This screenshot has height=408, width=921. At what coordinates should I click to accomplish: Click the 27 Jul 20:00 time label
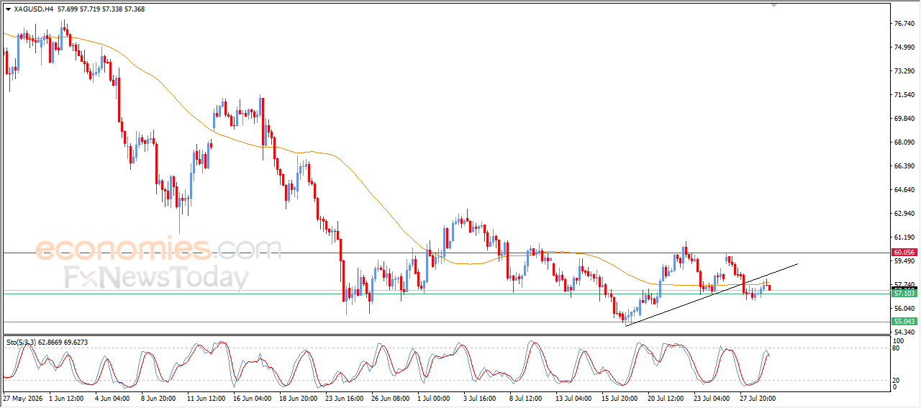click(x=758, y=398)
